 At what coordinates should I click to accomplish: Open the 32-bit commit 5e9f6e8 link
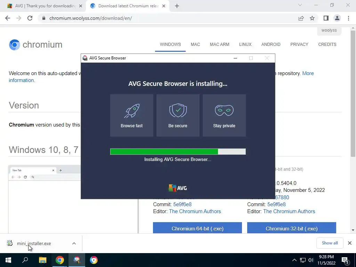[276, 204]
